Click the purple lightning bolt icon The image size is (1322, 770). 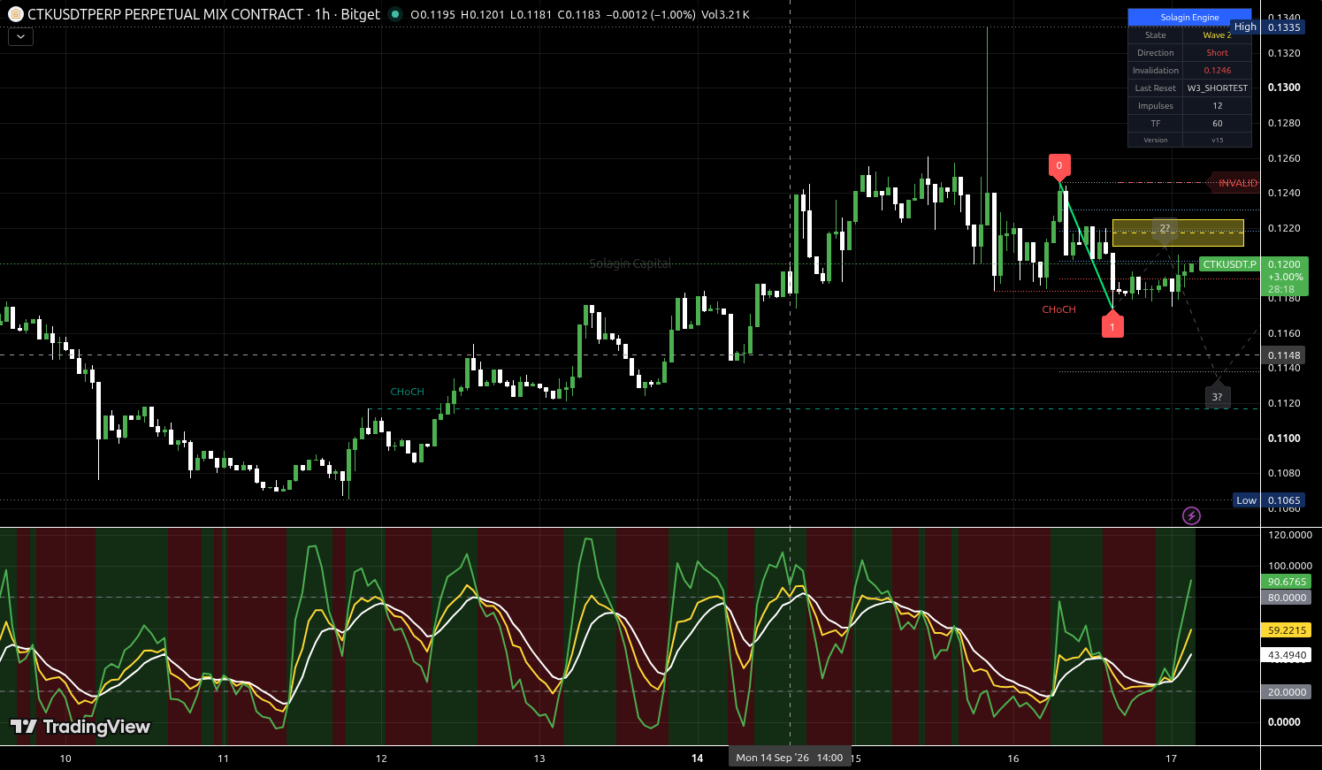1191,515
